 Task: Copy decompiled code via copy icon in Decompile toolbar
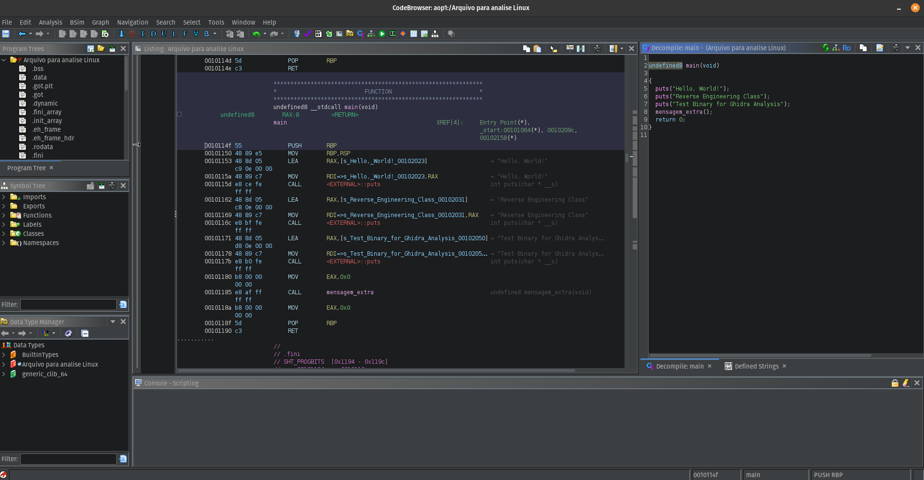863,47
